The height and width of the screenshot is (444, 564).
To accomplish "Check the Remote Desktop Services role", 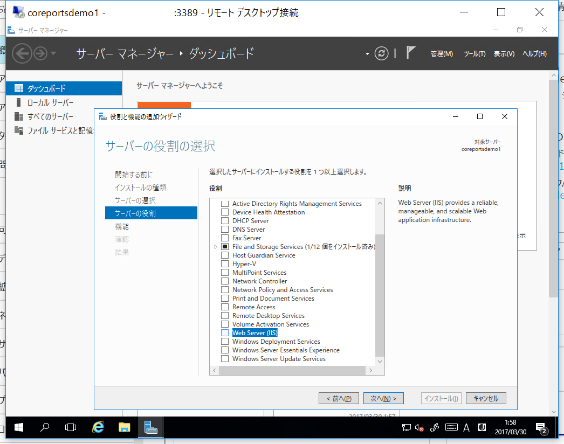I will (225, 316).
